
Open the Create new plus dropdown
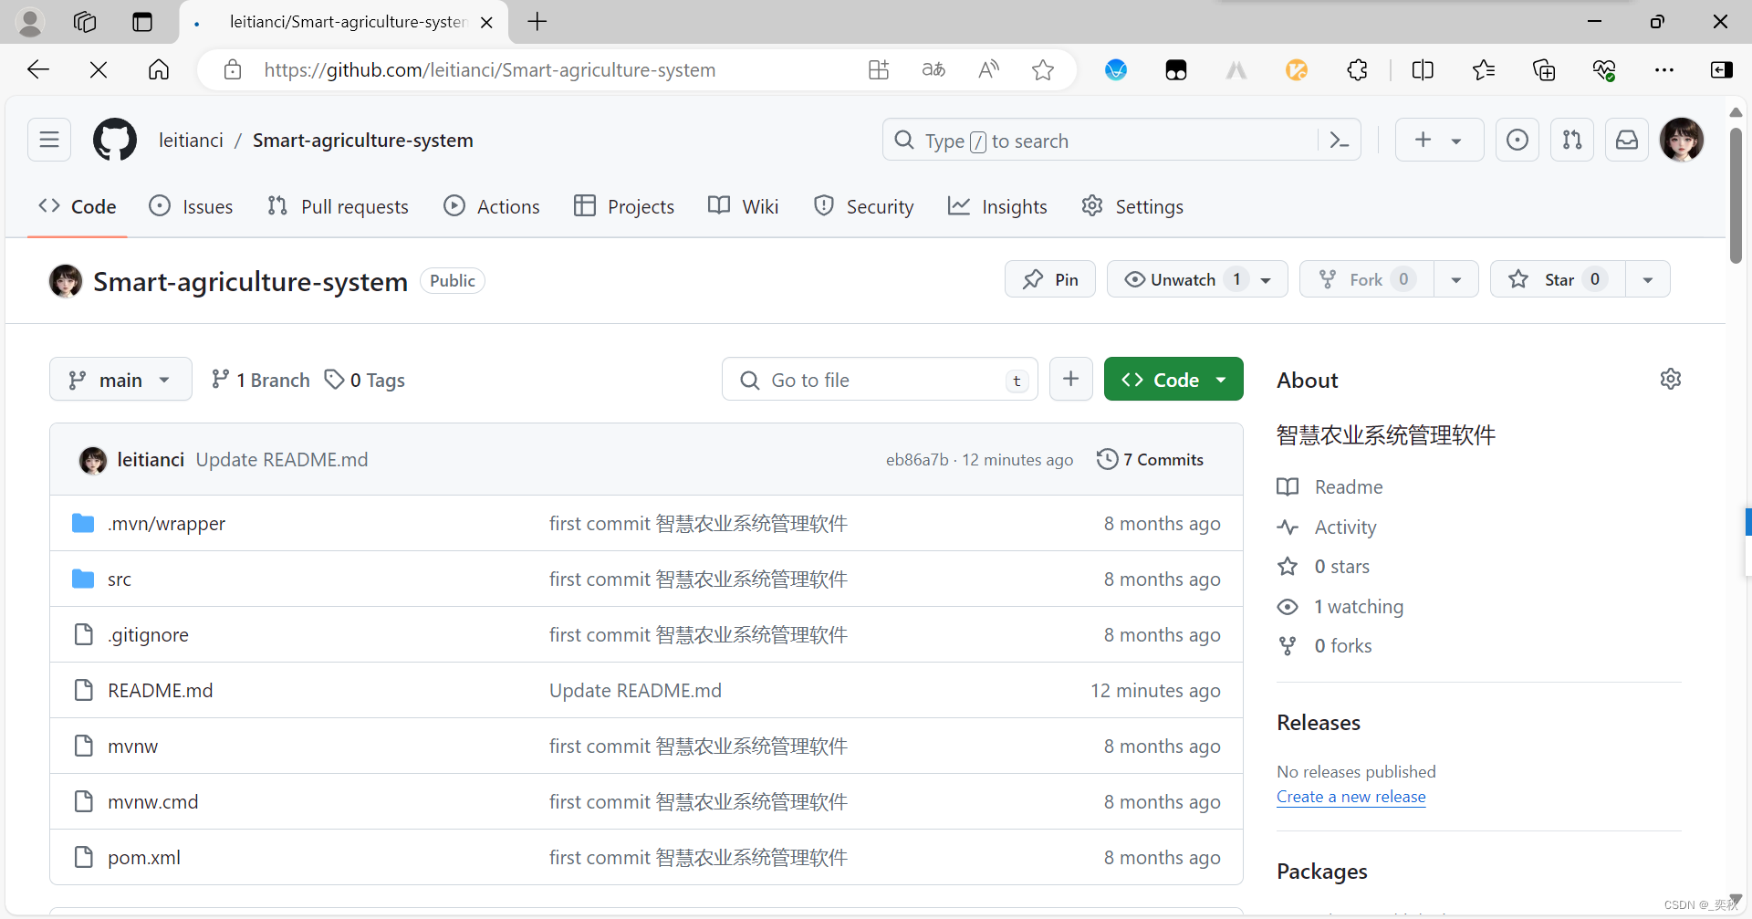pos(1439,140)
